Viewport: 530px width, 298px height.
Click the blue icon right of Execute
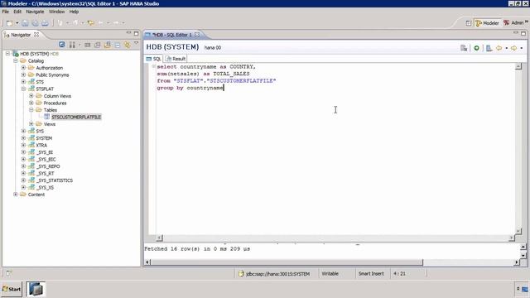pos(489,48)
